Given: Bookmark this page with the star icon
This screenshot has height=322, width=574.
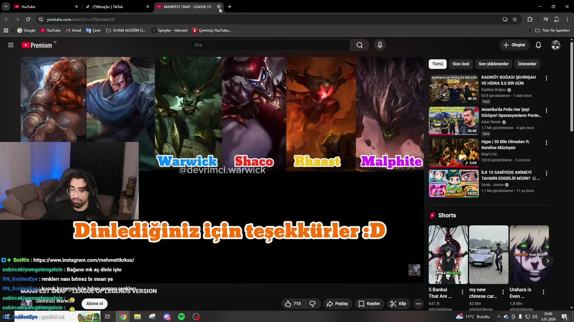Looking at the screenshot, I should click(x=515, y=19).
